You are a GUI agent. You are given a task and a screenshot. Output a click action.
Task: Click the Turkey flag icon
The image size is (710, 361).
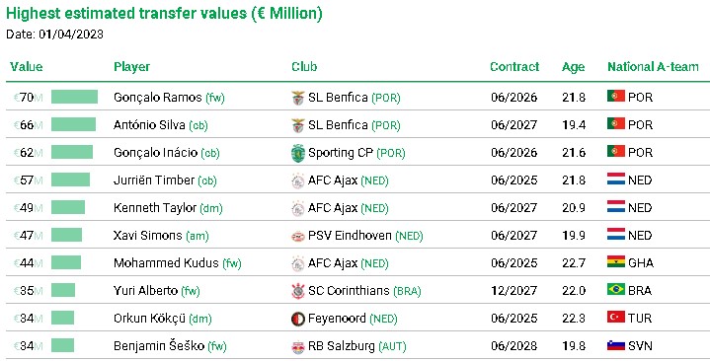[x=616, y=318]
